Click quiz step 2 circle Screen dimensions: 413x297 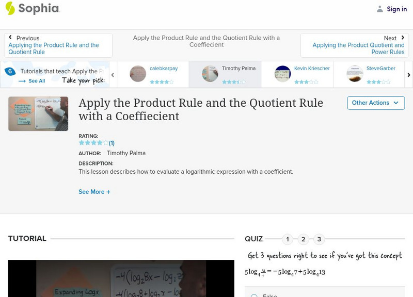point(302,239)
